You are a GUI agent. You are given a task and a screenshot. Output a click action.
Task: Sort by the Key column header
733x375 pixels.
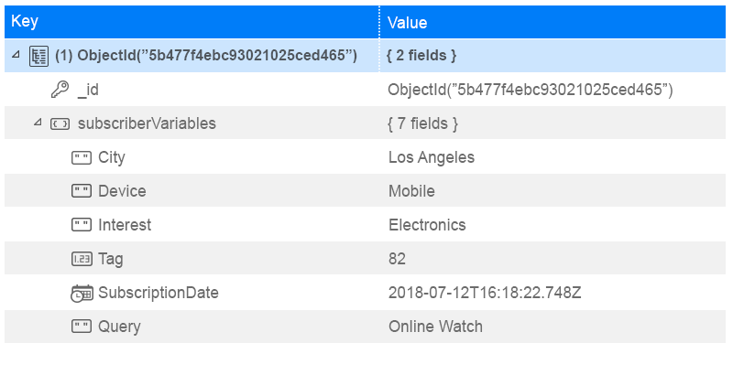[x=191, y=22]
